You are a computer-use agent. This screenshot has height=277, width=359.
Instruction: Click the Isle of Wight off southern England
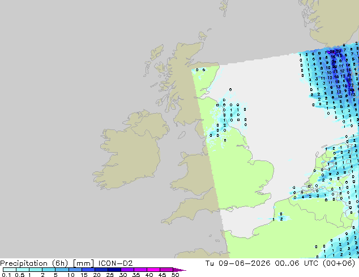click(230, 209)
